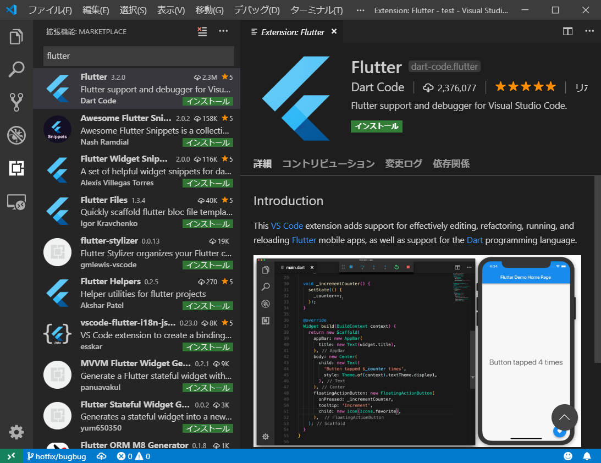This screenshot has height=463, width=601.
Task: Click the dart-code.flutter identifier badge
Action: pos(444,67)
